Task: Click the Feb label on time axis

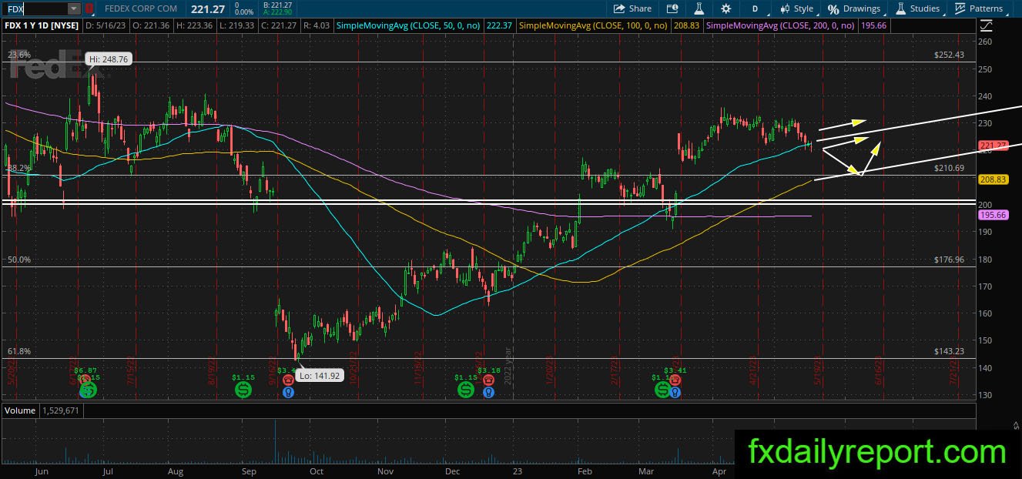Action: (x=584, y=471)
